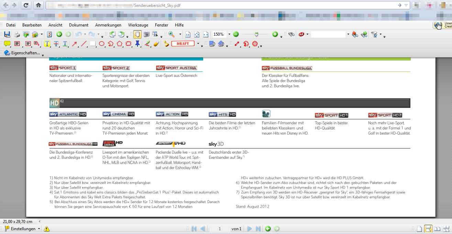This screenshot has height=234, width=452.
Task: Click the Eigenschaften... button
Action: (22, 53)
